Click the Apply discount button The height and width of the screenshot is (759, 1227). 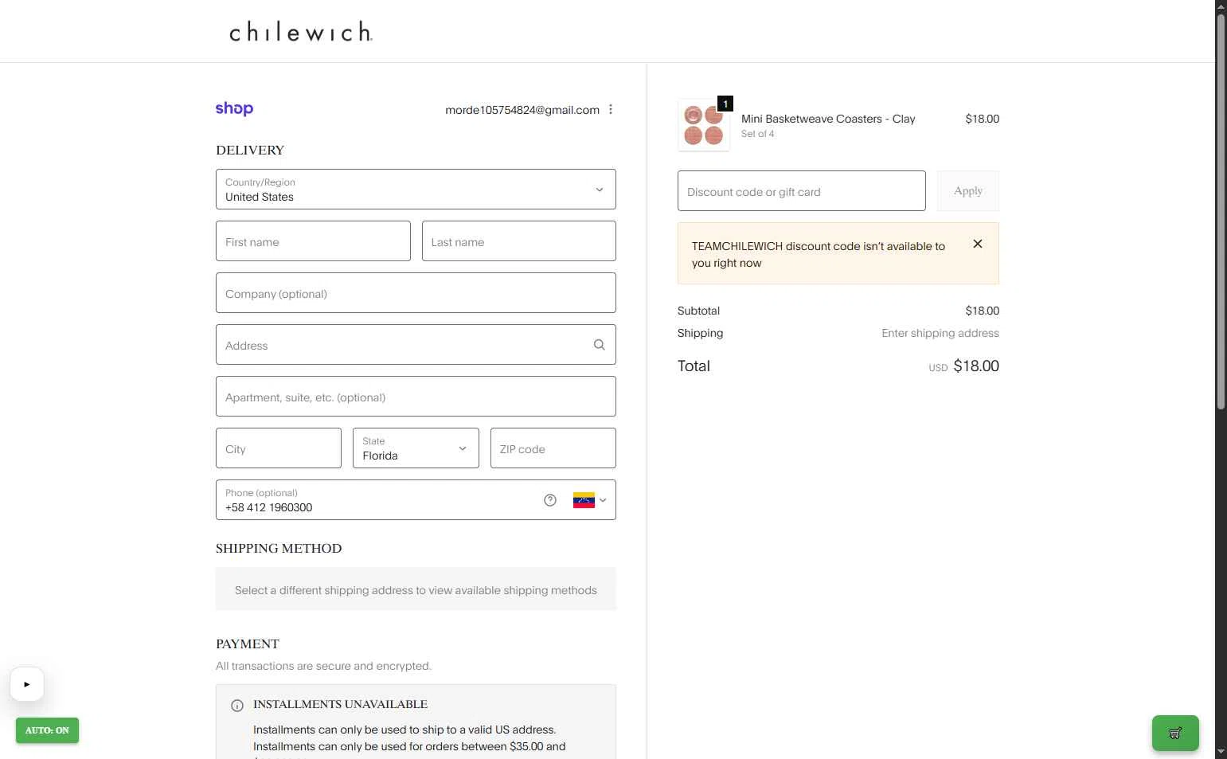(968, 191)
